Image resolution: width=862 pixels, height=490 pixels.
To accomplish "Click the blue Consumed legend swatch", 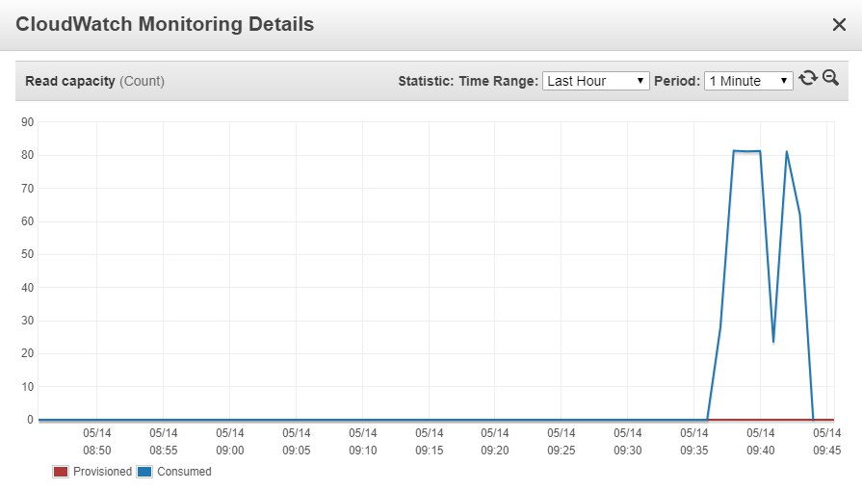I will pyautogui.click(x=144, y=472).
